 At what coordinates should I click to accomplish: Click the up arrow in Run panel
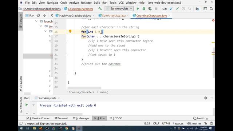coord(33,105)
